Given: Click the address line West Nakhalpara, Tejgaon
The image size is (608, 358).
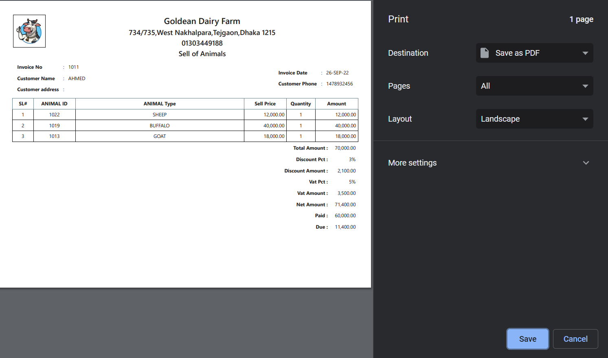Looking at the screenshot, I should (x=202, y=33).
